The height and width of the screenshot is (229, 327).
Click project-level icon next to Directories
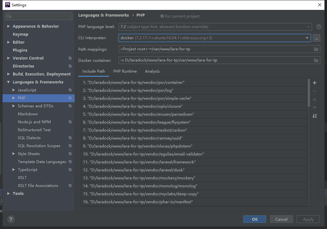coord(70,66)
